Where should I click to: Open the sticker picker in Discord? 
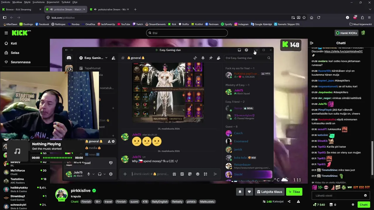(190, 174)
